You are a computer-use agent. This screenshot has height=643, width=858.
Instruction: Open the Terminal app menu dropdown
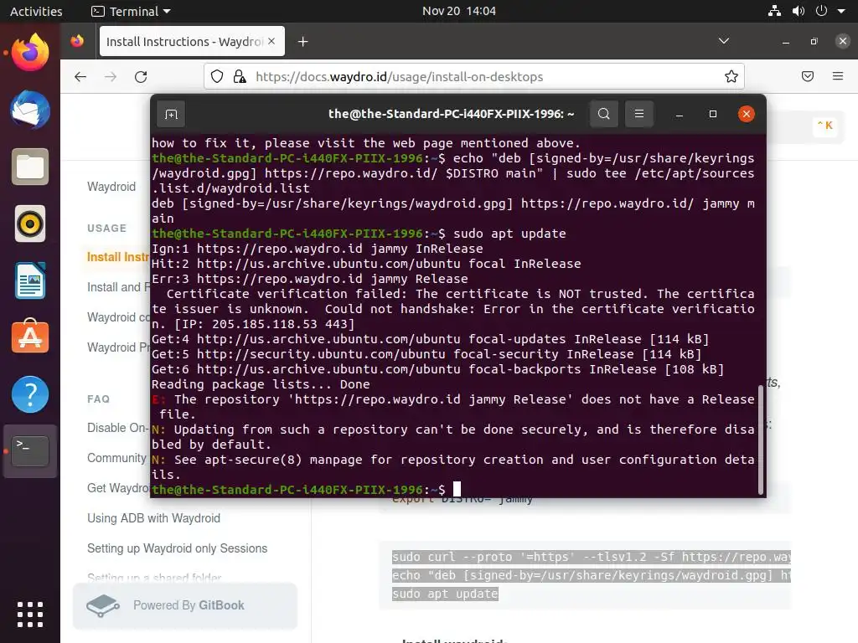pyautogui.click(x=131, y=11)
